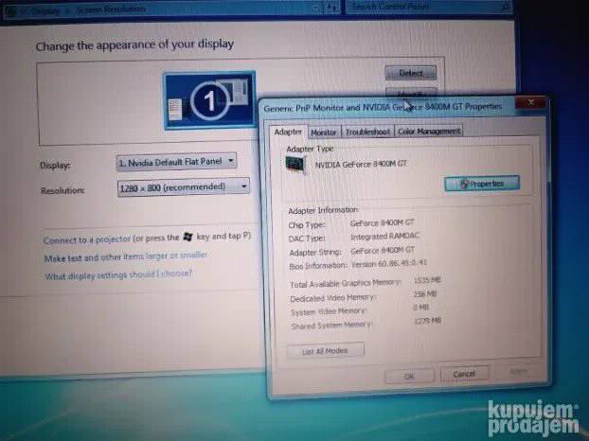Open the Display dropdown Nvidia Default Flat Panel
This screenshot has height=441, width=589.
(x=176, y=162)
